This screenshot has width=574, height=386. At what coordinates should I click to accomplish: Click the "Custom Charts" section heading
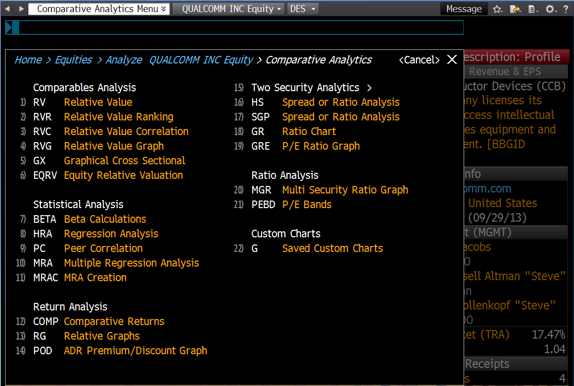286,234
